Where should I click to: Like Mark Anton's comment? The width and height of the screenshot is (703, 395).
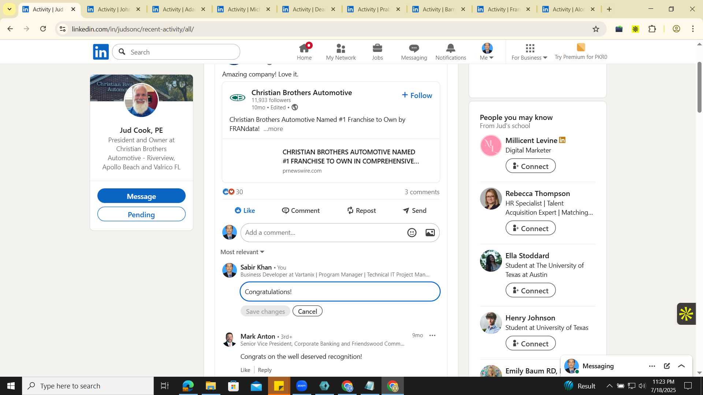pyautogui.click(x=245, y=370)
